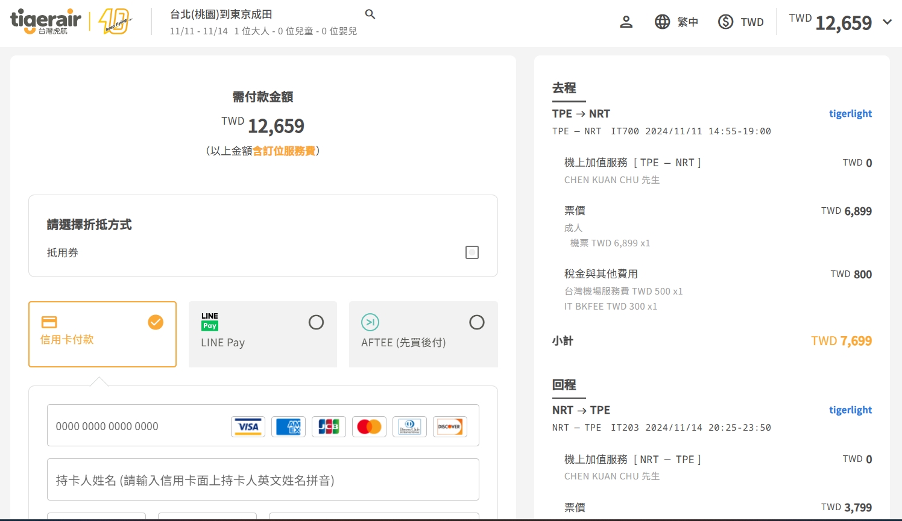Click the JCB card logo
The image size is (902, 521).
click(x=329, y=426)
